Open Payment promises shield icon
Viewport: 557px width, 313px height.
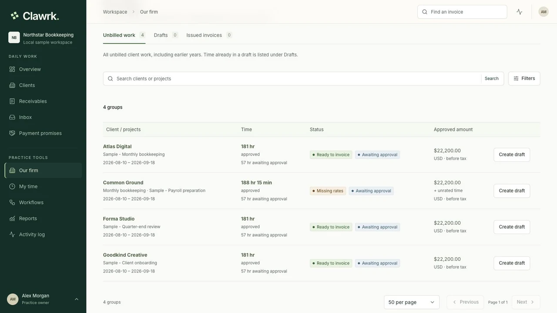click(x=12, y=133)
